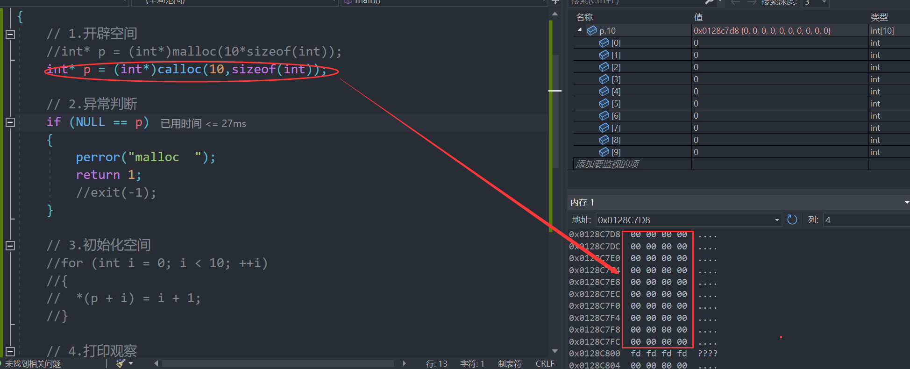The height and width of the screenshot is (369, 910).
Task: Click the cube icon for element [2]
Action: 604,67
